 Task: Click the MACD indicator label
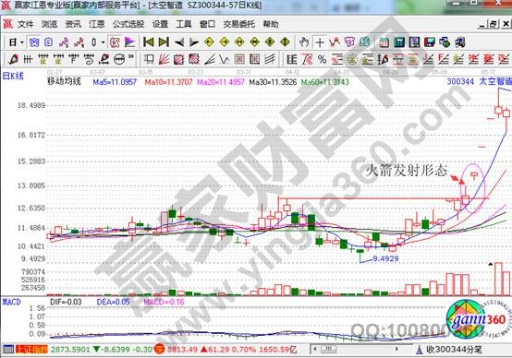pos(11,302)
